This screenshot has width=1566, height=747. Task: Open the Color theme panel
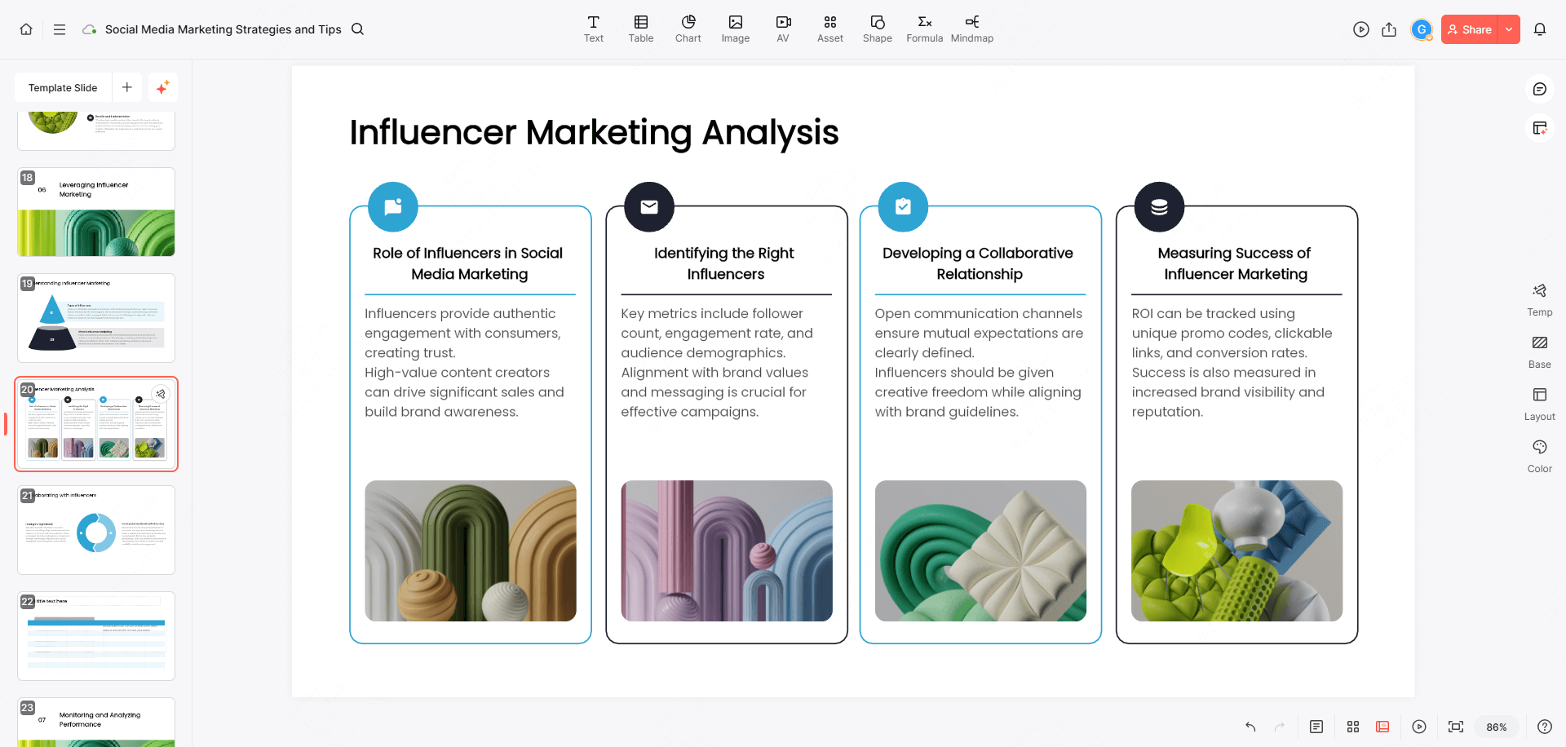click(x=1539, y=455)
